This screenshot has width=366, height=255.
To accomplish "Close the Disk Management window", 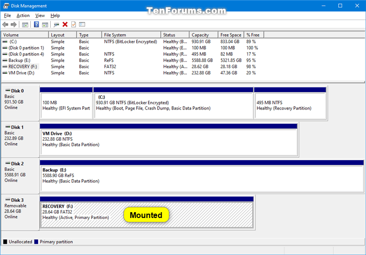I will coord(357,6).
